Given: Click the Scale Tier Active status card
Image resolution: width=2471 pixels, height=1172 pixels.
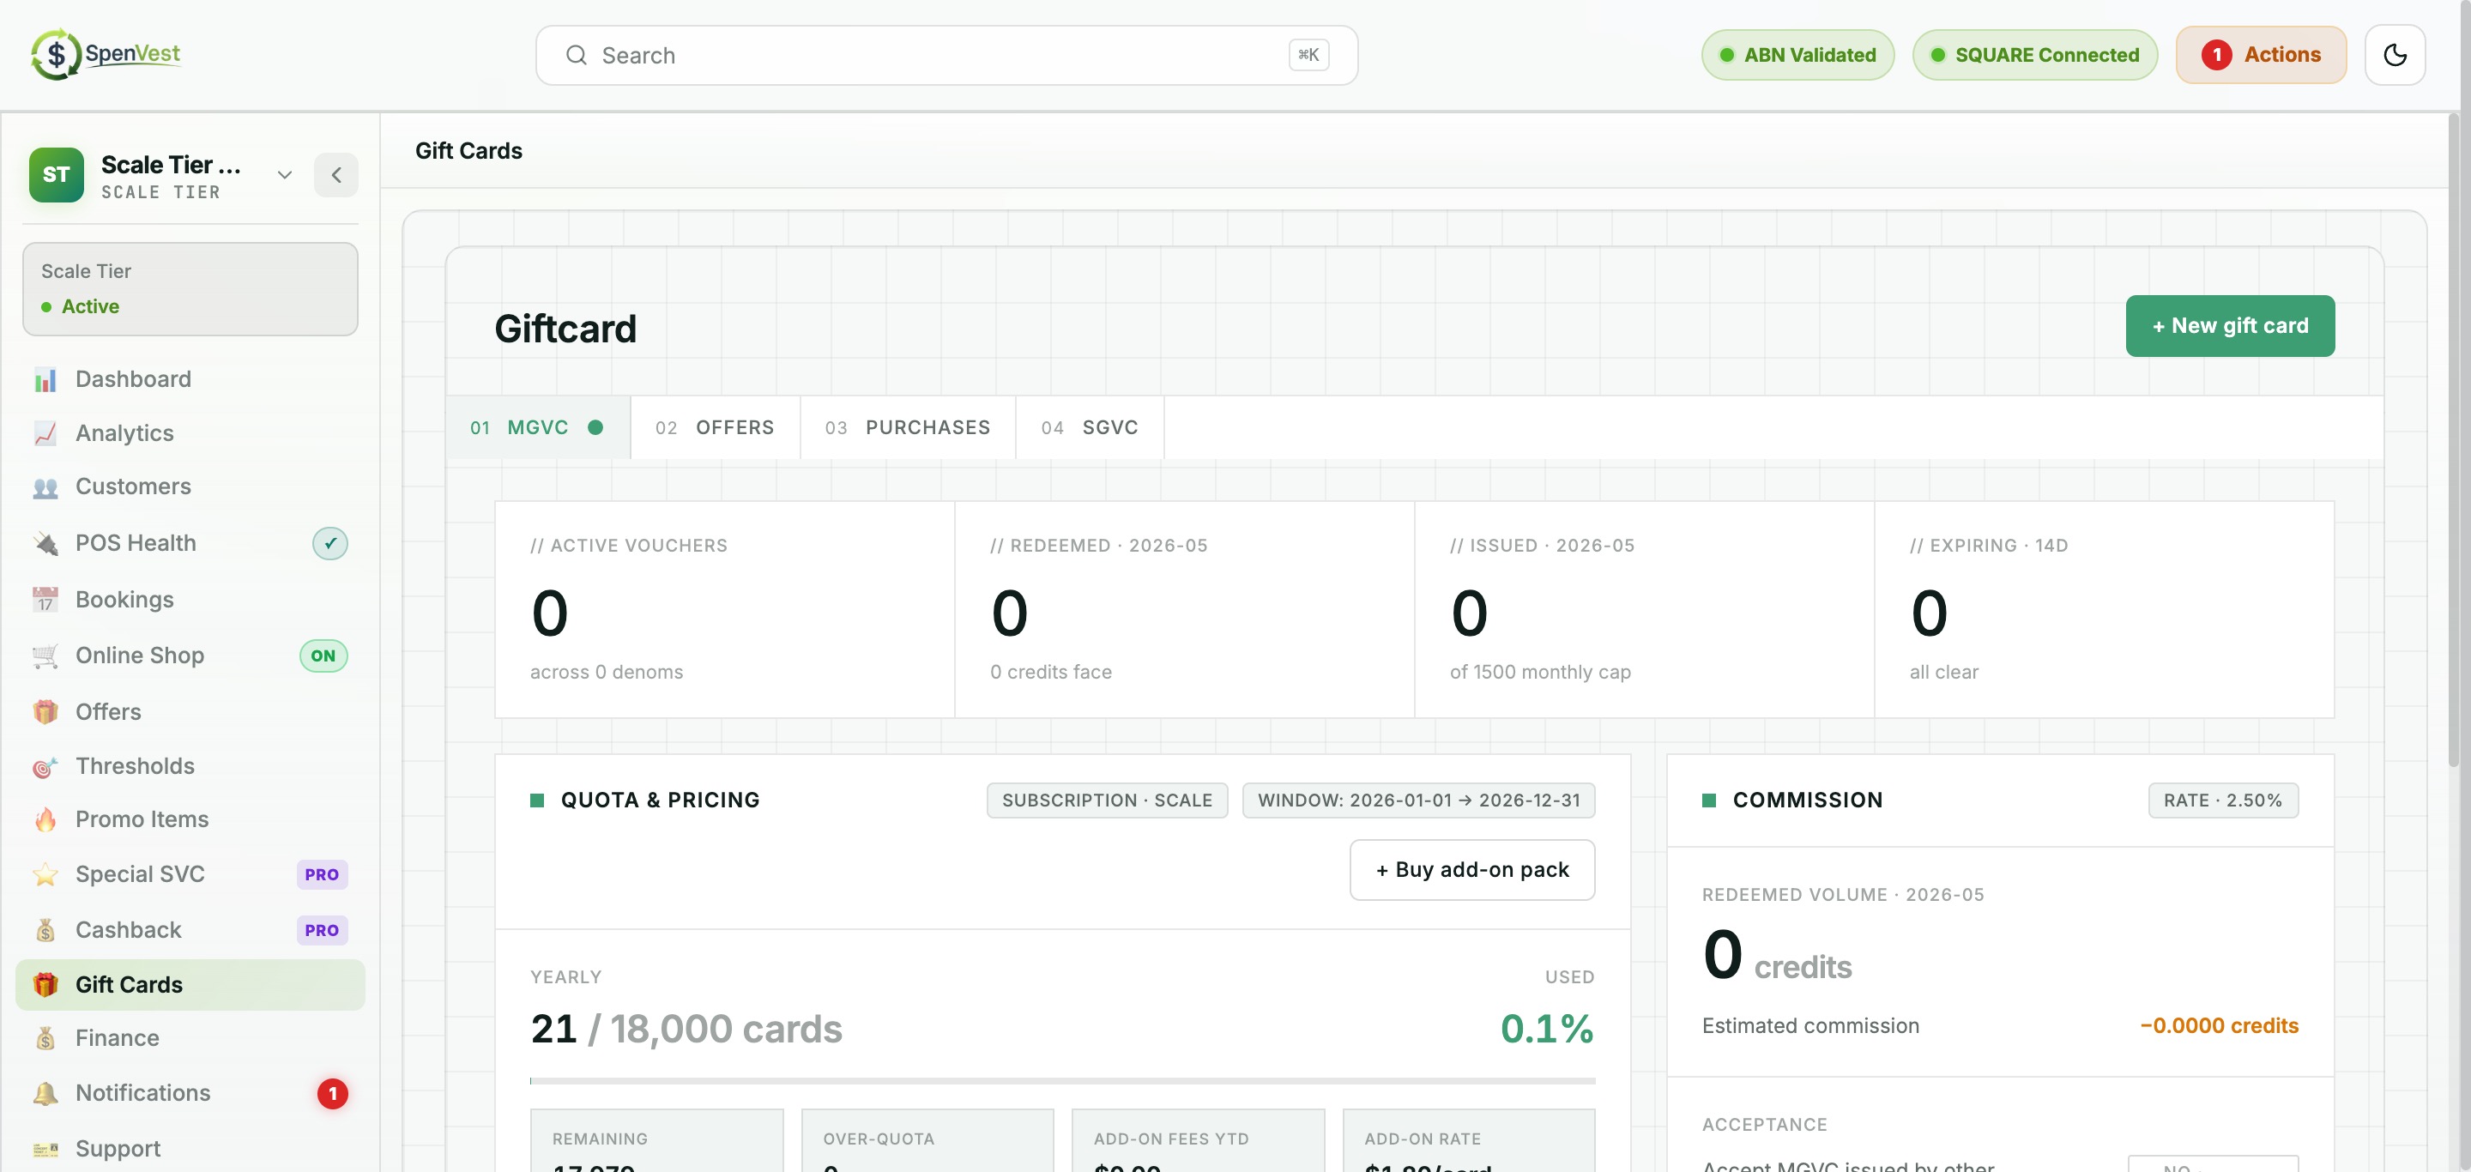Looking at the screenshot, I should [190, 288].
